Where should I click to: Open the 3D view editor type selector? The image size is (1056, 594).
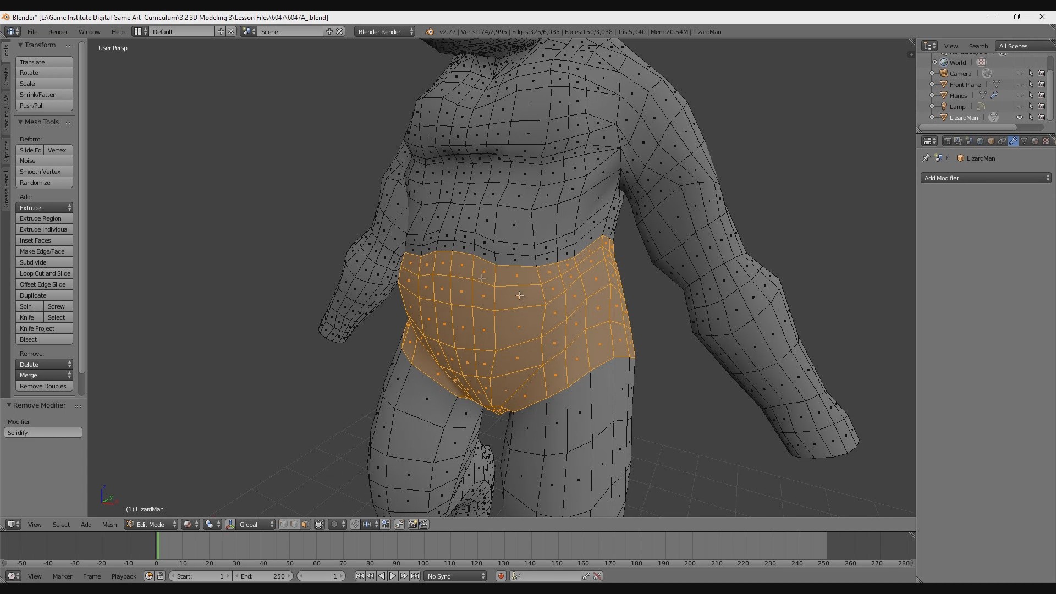click(13, 524)
